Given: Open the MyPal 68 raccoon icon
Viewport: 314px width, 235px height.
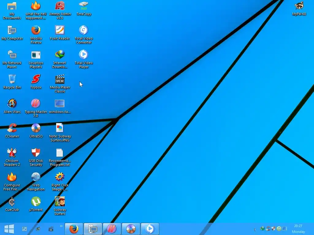Looking at the screenshot, I should pos(299,8).
